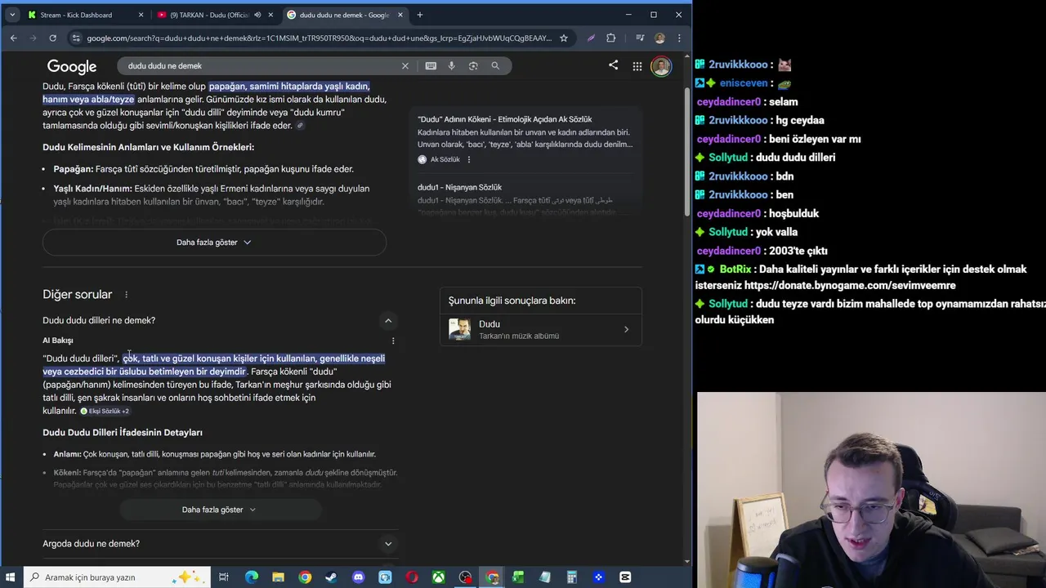Open Dudu Adının Kökeni Ak Sözlük result
Image resolution: width=1046 pixels, height=588 pixels.
[505, 119]
